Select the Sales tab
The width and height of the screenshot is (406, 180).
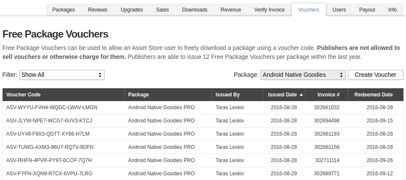pos(162,10)
